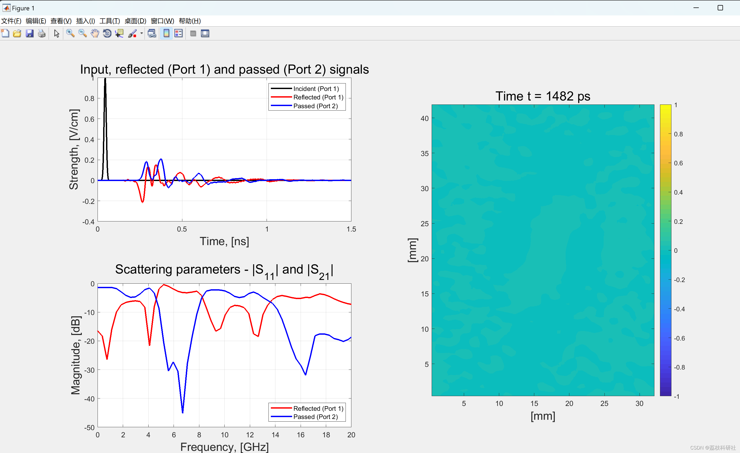Viewport: 740px width, 453px height.
Task: Click the vertical colorbar beside the heatmap
Action: [x=665, y=250]
